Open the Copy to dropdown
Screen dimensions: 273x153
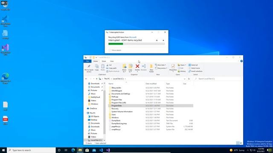(x=130, y=71)
